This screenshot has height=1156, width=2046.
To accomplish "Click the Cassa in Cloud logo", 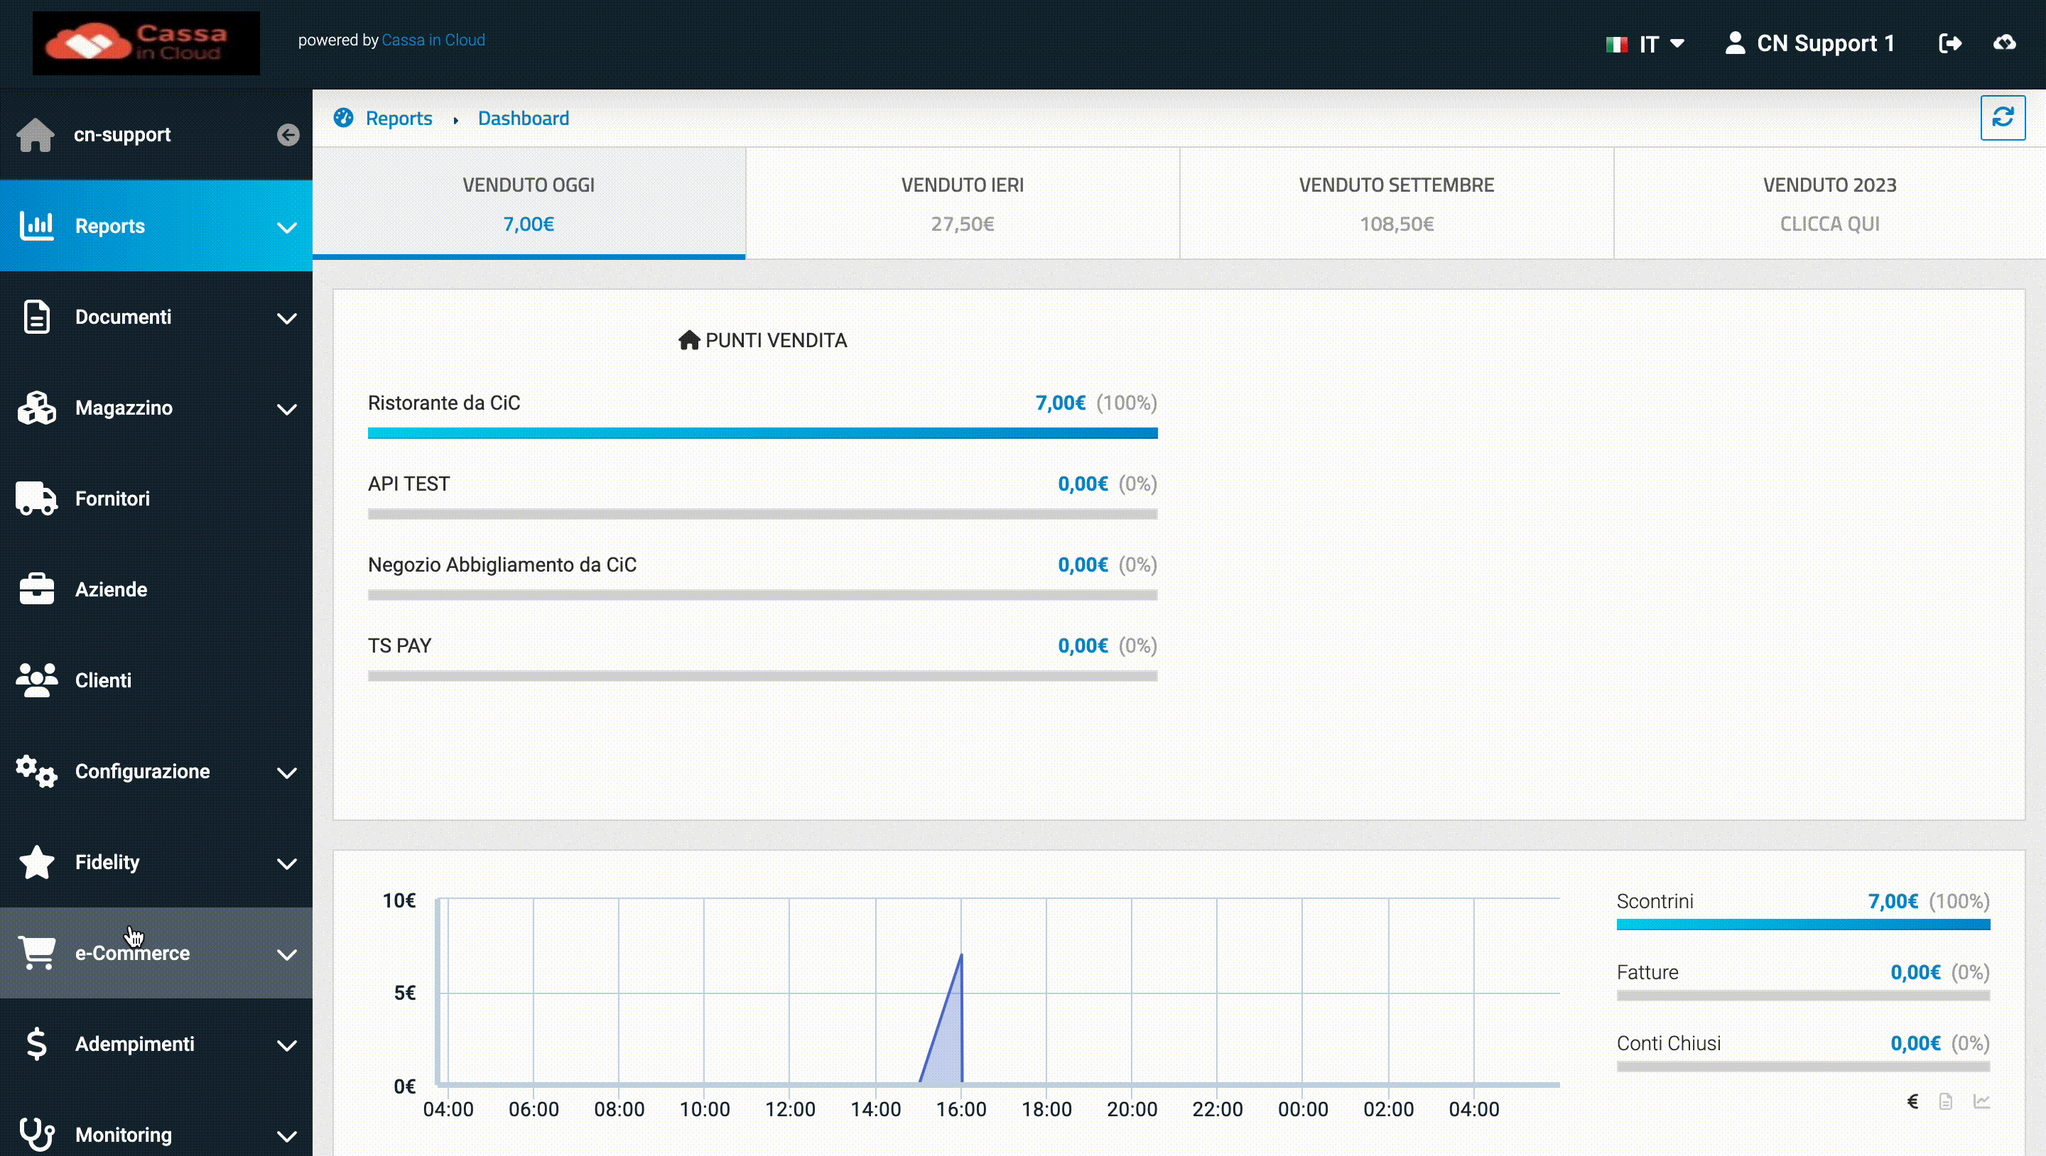I will pyautogui.click(x=146, y=43).
